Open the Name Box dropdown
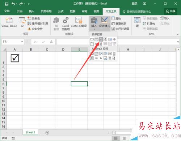The width and height of the screenshot is (181, 141). (x=22, y=42)
